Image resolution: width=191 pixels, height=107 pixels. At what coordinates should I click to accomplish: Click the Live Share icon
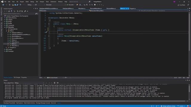click(178, 5)
